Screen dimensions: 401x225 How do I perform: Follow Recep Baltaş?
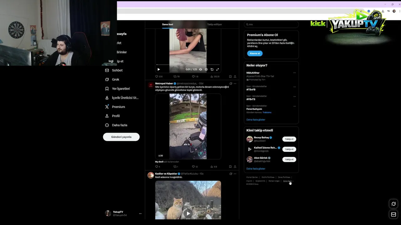coord(289,139)
